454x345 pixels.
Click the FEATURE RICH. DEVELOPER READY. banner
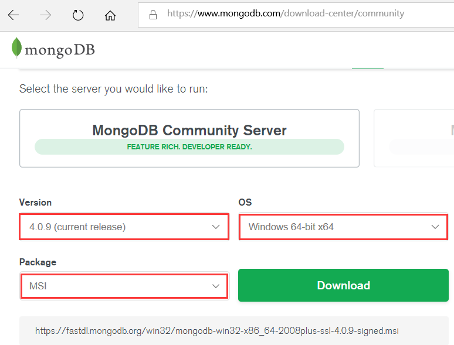pyautogui.click(x=189, y=146)
